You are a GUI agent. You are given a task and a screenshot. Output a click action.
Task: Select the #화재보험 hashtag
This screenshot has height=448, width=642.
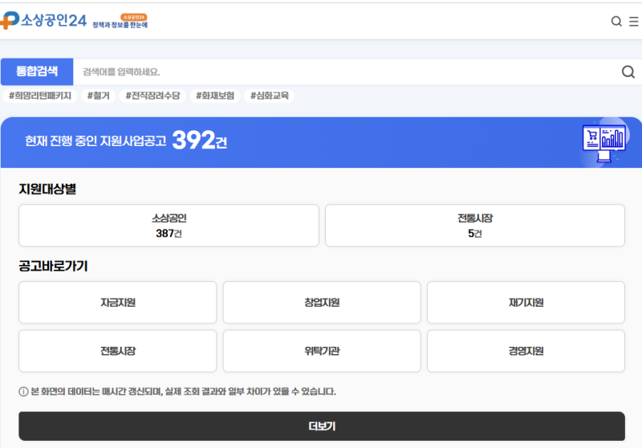click(215, 96)
